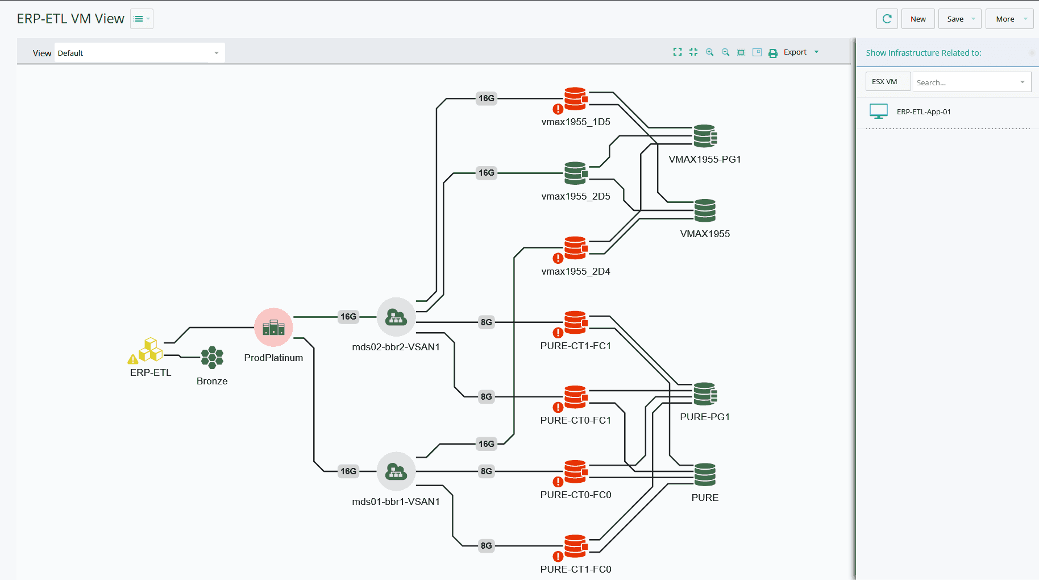Zoom in on the topology diagram
The image size is (1039, 580).
(x=709, y=52)
